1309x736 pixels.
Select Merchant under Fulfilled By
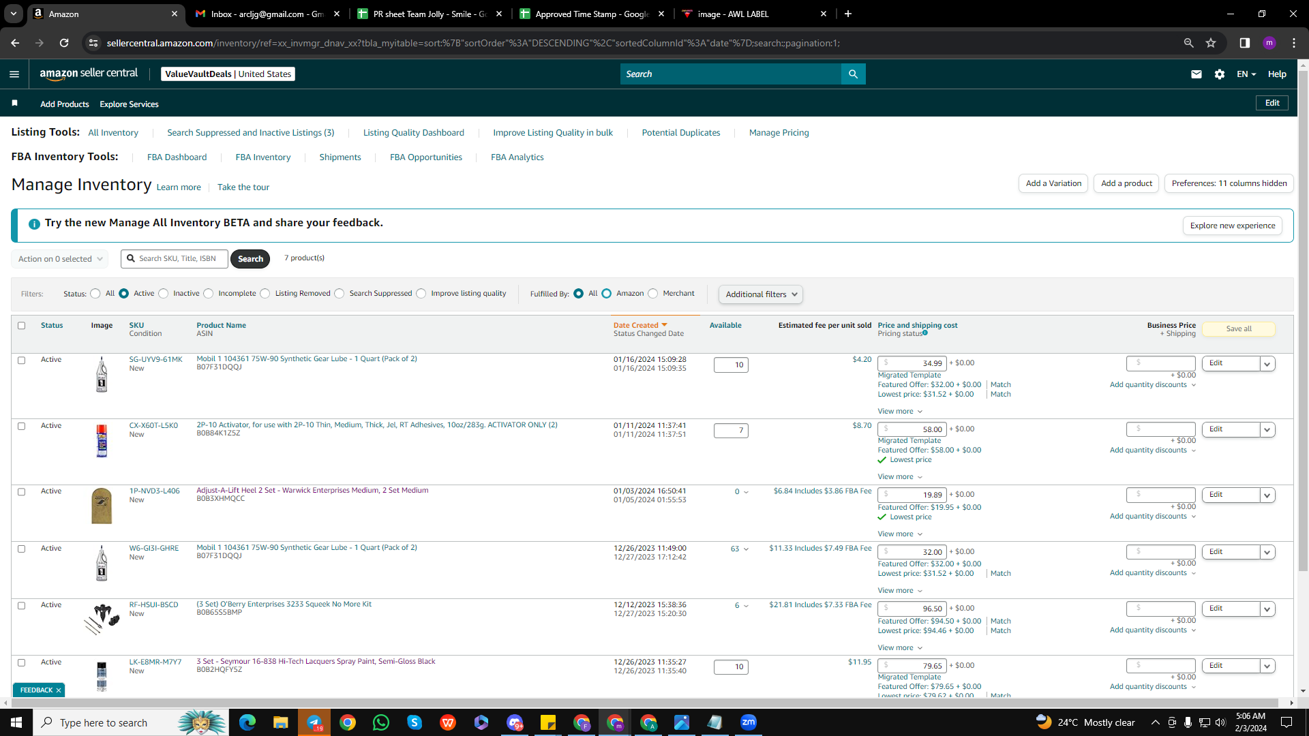pyautogui.click(x=653, y=294)
